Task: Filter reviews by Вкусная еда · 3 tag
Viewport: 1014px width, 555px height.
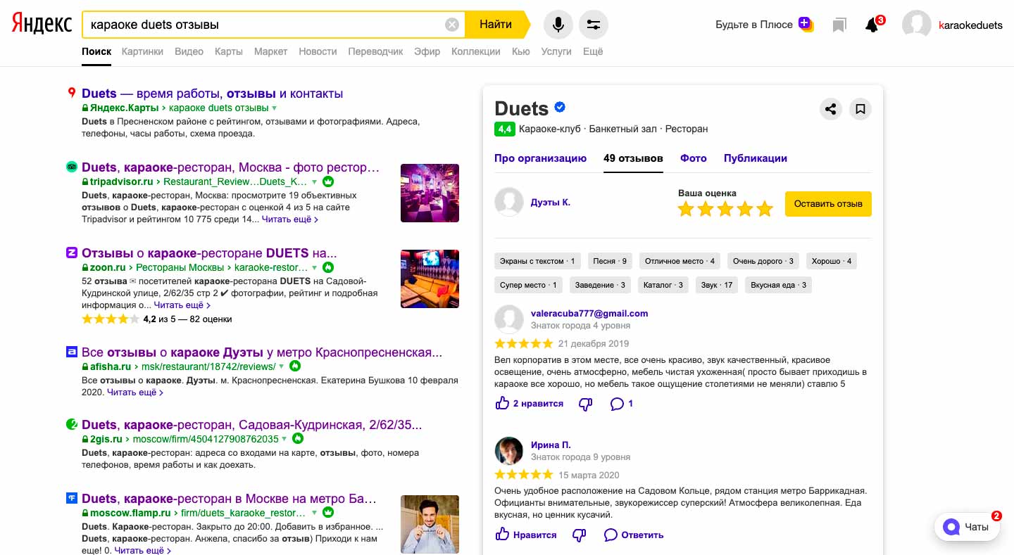Action: click(x=779, y=285)
